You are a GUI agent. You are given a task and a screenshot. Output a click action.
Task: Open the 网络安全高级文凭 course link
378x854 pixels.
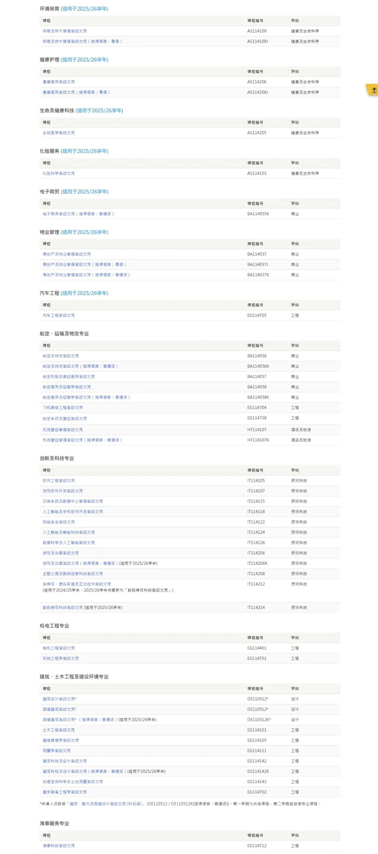[58, 522]
